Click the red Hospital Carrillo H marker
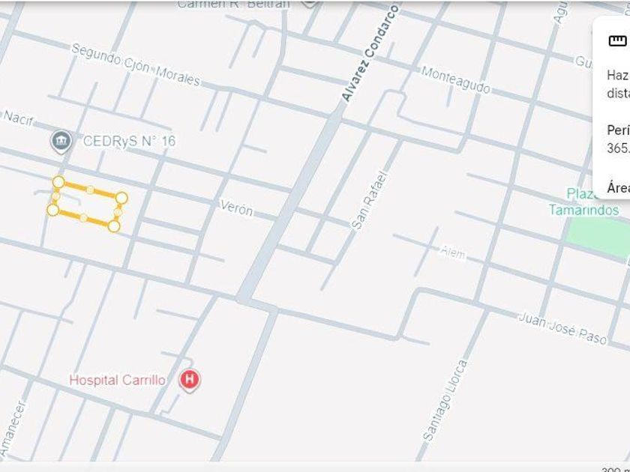630x472 pixels. (x=190, y=380)
